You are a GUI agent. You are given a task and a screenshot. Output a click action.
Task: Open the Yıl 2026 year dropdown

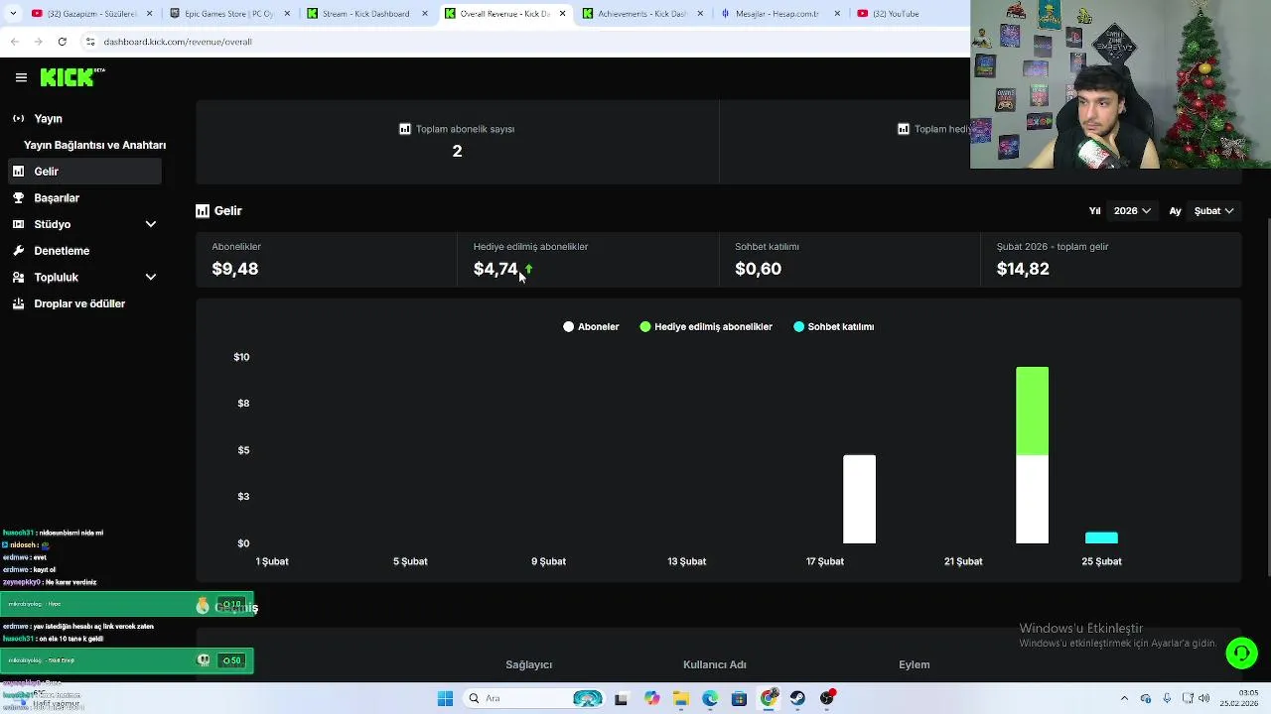point(1132,211)
